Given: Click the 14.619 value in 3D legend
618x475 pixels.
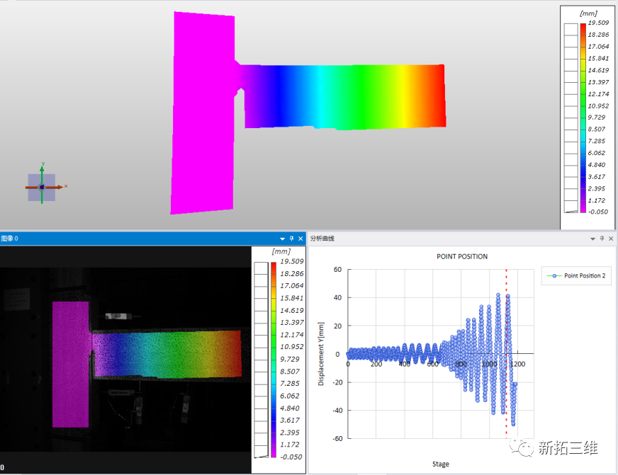Looking at the screenshot, I should coord(598,70).
